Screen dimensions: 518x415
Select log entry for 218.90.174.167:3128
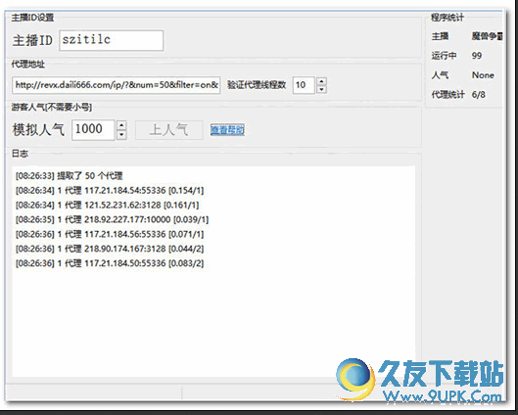[x=110, y=249]
